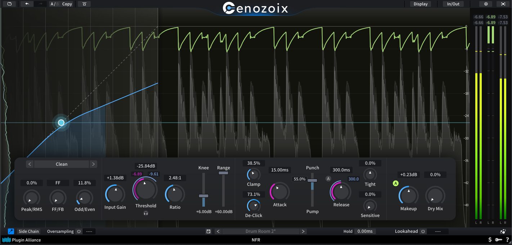Click the pin icon next to Side Chain

coord(11,231)
